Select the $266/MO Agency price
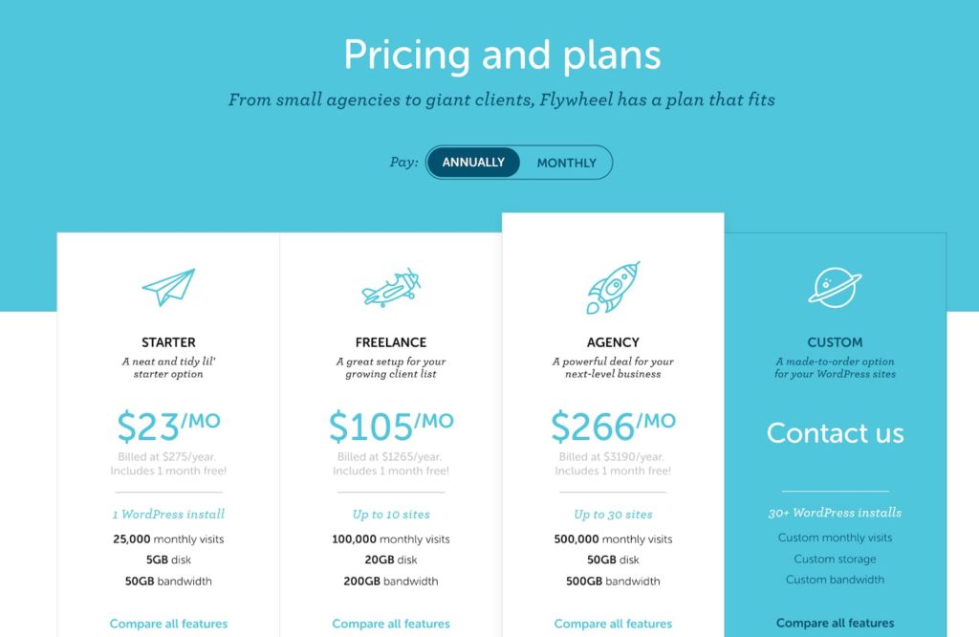979x637 pixels. pos(613,427)
